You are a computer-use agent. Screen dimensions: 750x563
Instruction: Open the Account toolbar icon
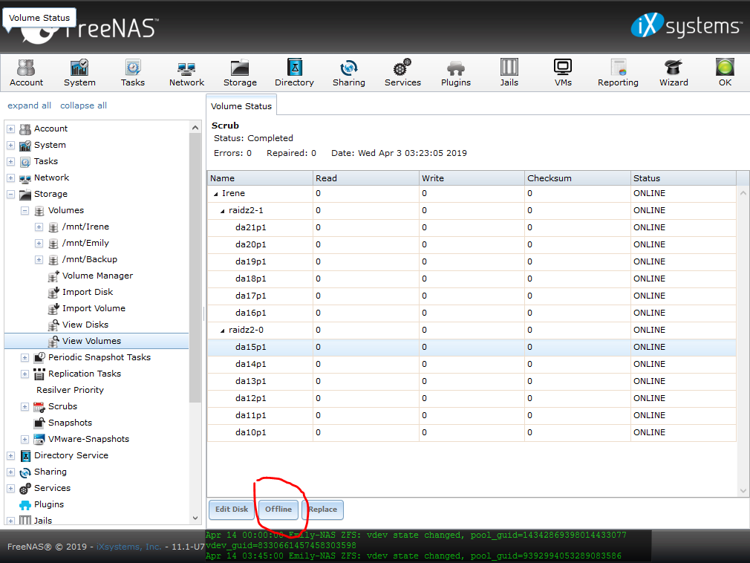26,73
